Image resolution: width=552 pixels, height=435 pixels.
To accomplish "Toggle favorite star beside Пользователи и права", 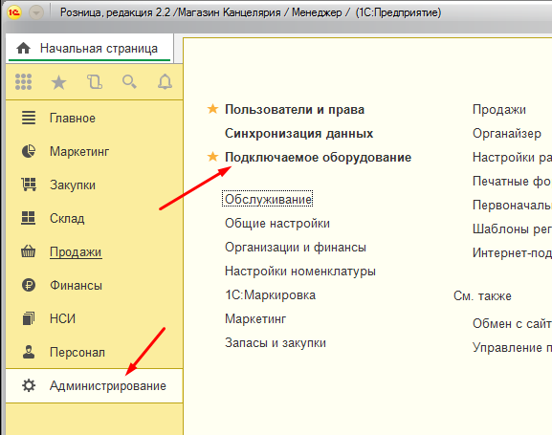I will point(212,109).
